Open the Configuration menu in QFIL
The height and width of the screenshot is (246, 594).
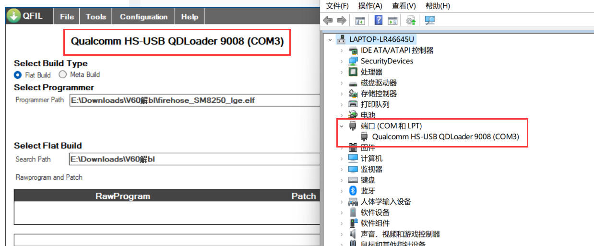coord(143,17)
